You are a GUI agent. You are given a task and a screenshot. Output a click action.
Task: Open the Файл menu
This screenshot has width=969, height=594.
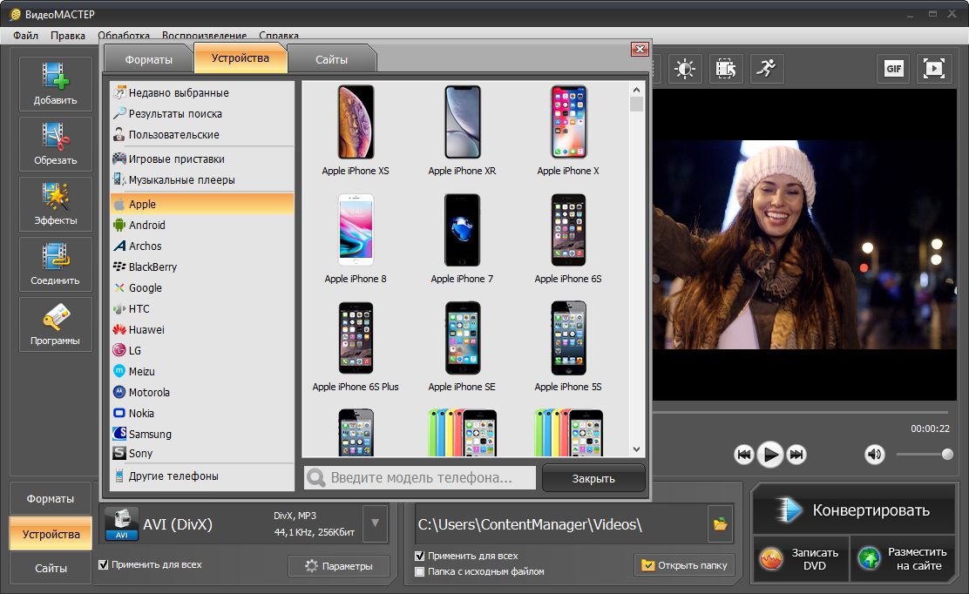26,35
